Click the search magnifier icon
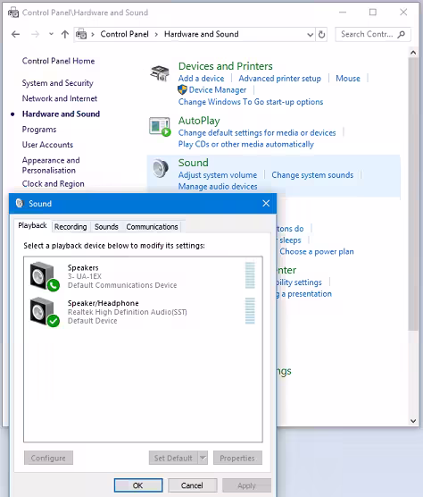 click(402, 34)
